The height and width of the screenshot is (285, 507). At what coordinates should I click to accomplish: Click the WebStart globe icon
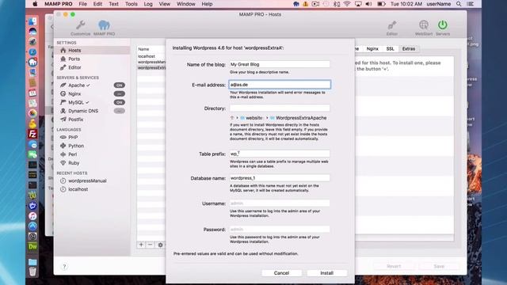pyautogui.click(x=424, y=25)
